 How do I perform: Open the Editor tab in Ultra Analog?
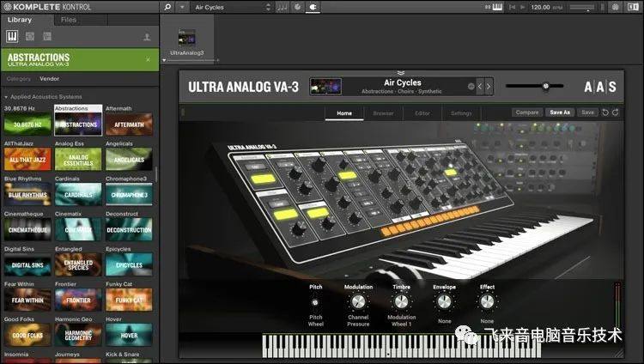(x=422, y=113)
